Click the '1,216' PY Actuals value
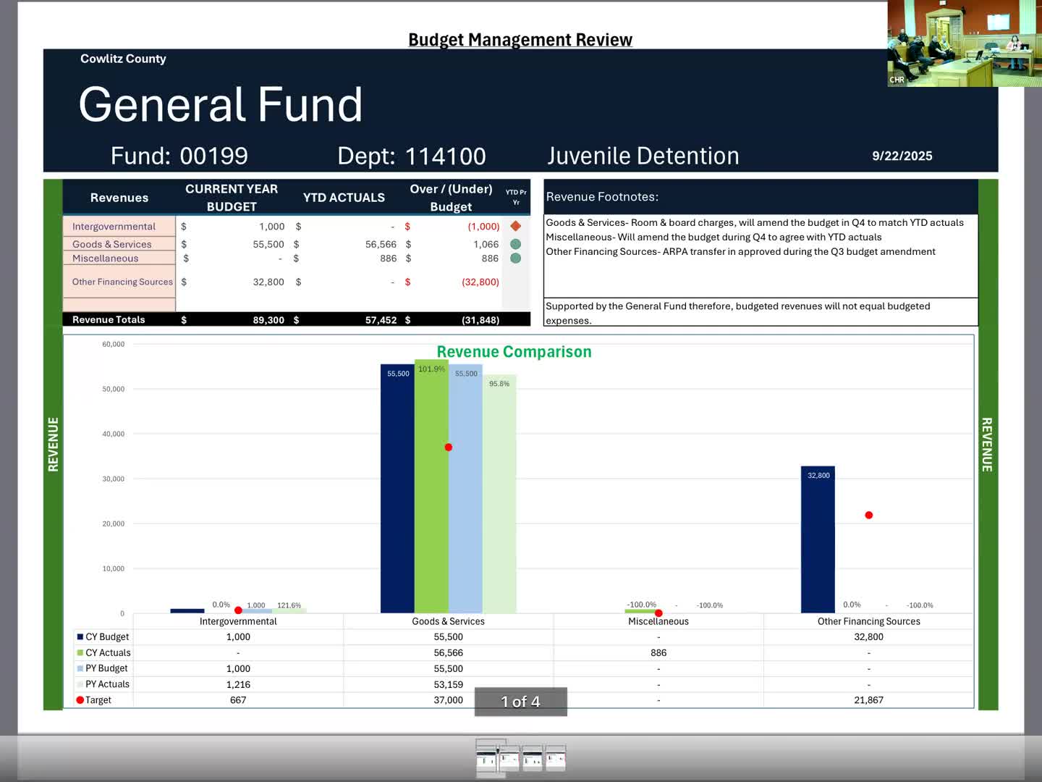This screenshot has width=1042, height=782. tap(238, 684)
